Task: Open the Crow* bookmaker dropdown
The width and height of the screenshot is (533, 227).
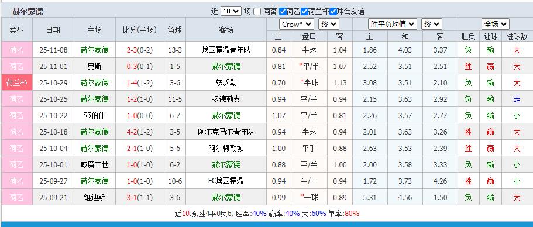Action: click(x=297, y=24)
